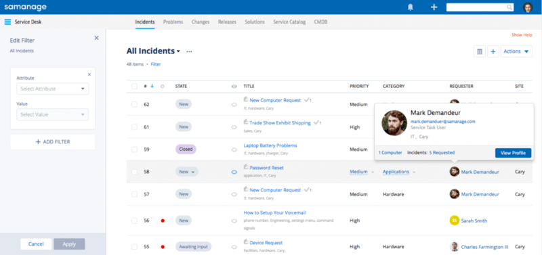Click Sarah Smith's SS avatar

pos(454,221)
